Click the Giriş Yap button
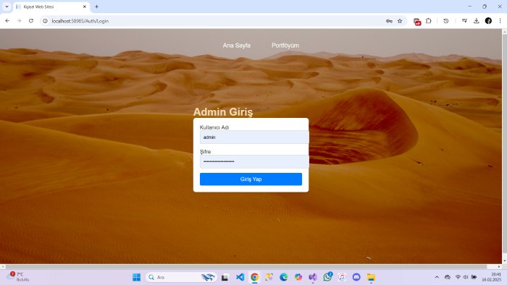507x285 pixels. pyautogui.click(x=251, y=179)
